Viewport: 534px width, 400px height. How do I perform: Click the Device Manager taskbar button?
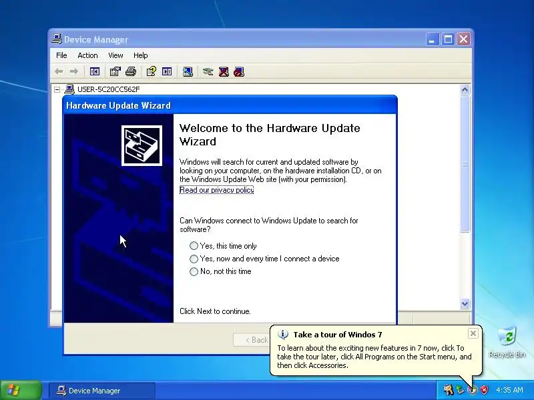102,391
